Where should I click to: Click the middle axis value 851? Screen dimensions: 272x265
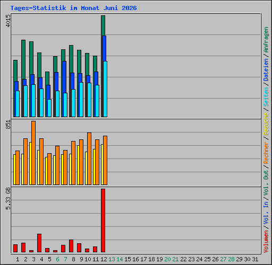(8, 125)
